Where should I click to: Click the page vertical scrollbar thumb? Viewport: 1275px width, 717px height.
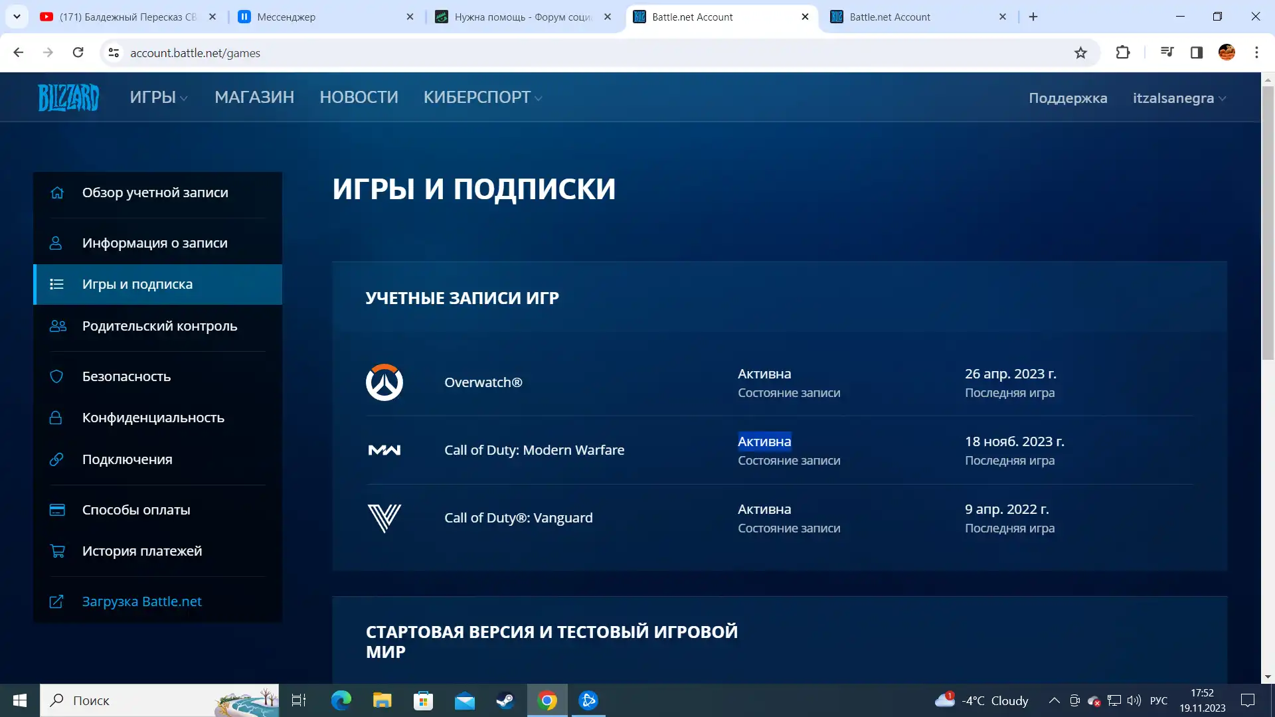tap(1268, 222)
